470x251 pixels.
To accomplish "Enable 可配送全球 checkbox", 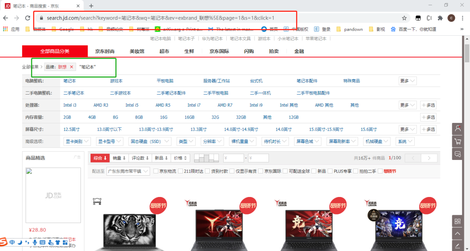I will [x=285, y=171].
